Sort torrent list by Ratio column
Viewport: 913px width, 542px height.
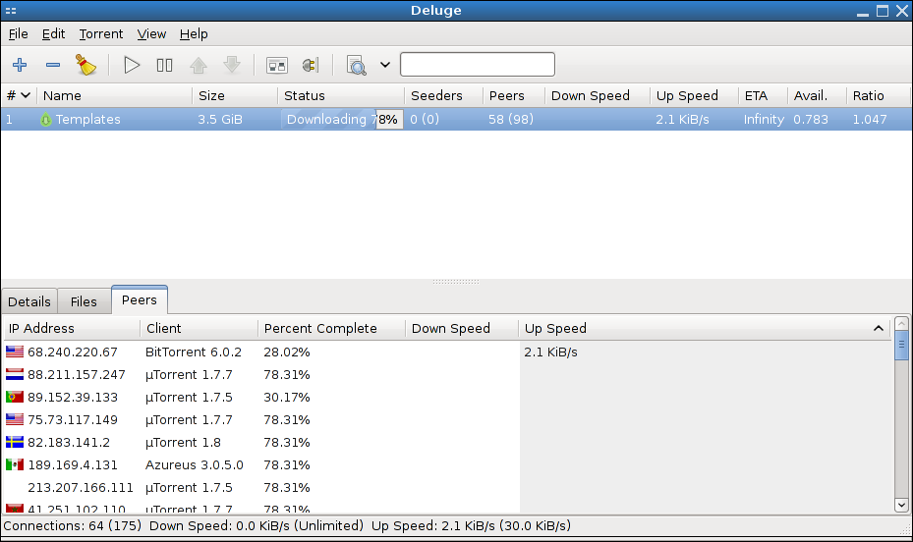click(868, 95)
